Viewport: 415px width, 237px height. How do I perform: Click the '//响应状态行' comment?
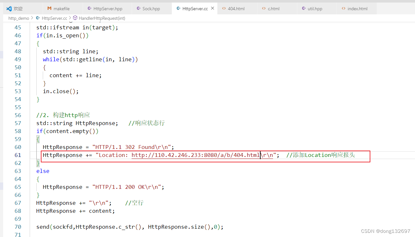point(146,123)
